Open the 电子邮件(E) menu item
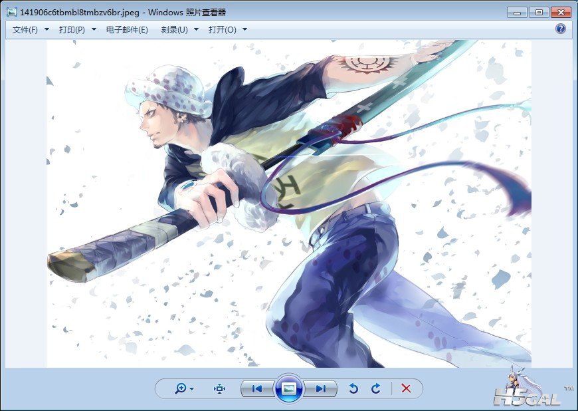 tap(127, 29)
